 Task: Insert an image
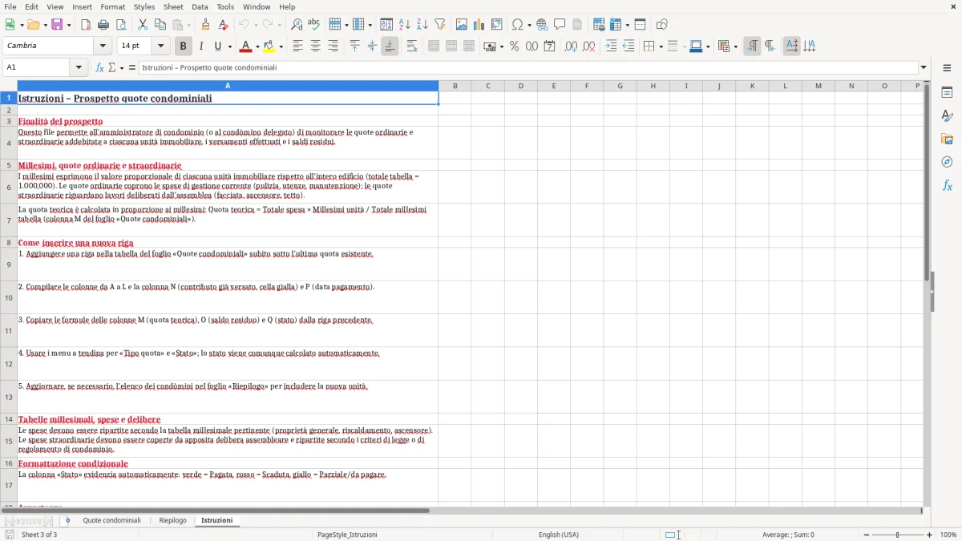click(x=462, y=25)
